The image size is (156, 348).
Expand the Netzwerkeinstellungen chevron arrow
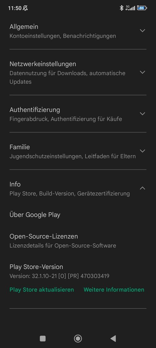click(x=143, y=72)
